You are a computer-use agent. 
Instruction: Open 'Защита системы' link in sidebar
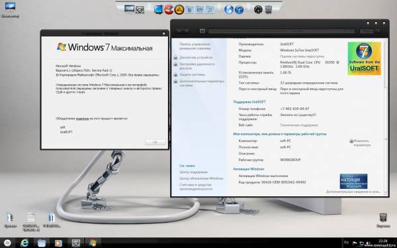pos(192,75)
